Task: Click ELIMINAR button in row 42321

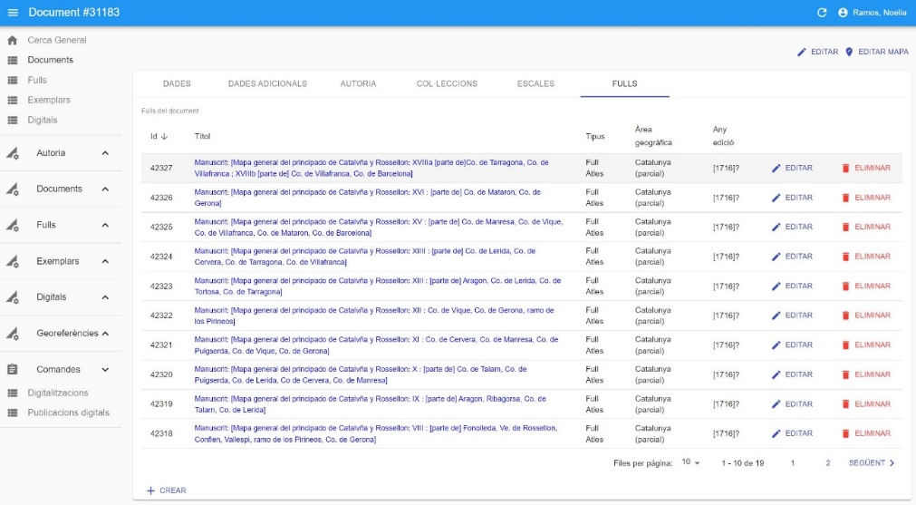Action: tap(866, 345)
